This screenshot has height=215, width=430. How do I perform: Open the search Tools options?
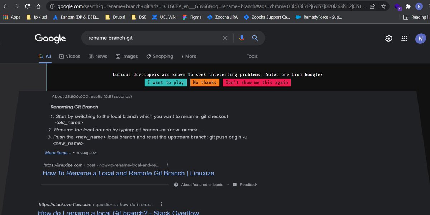252,56
